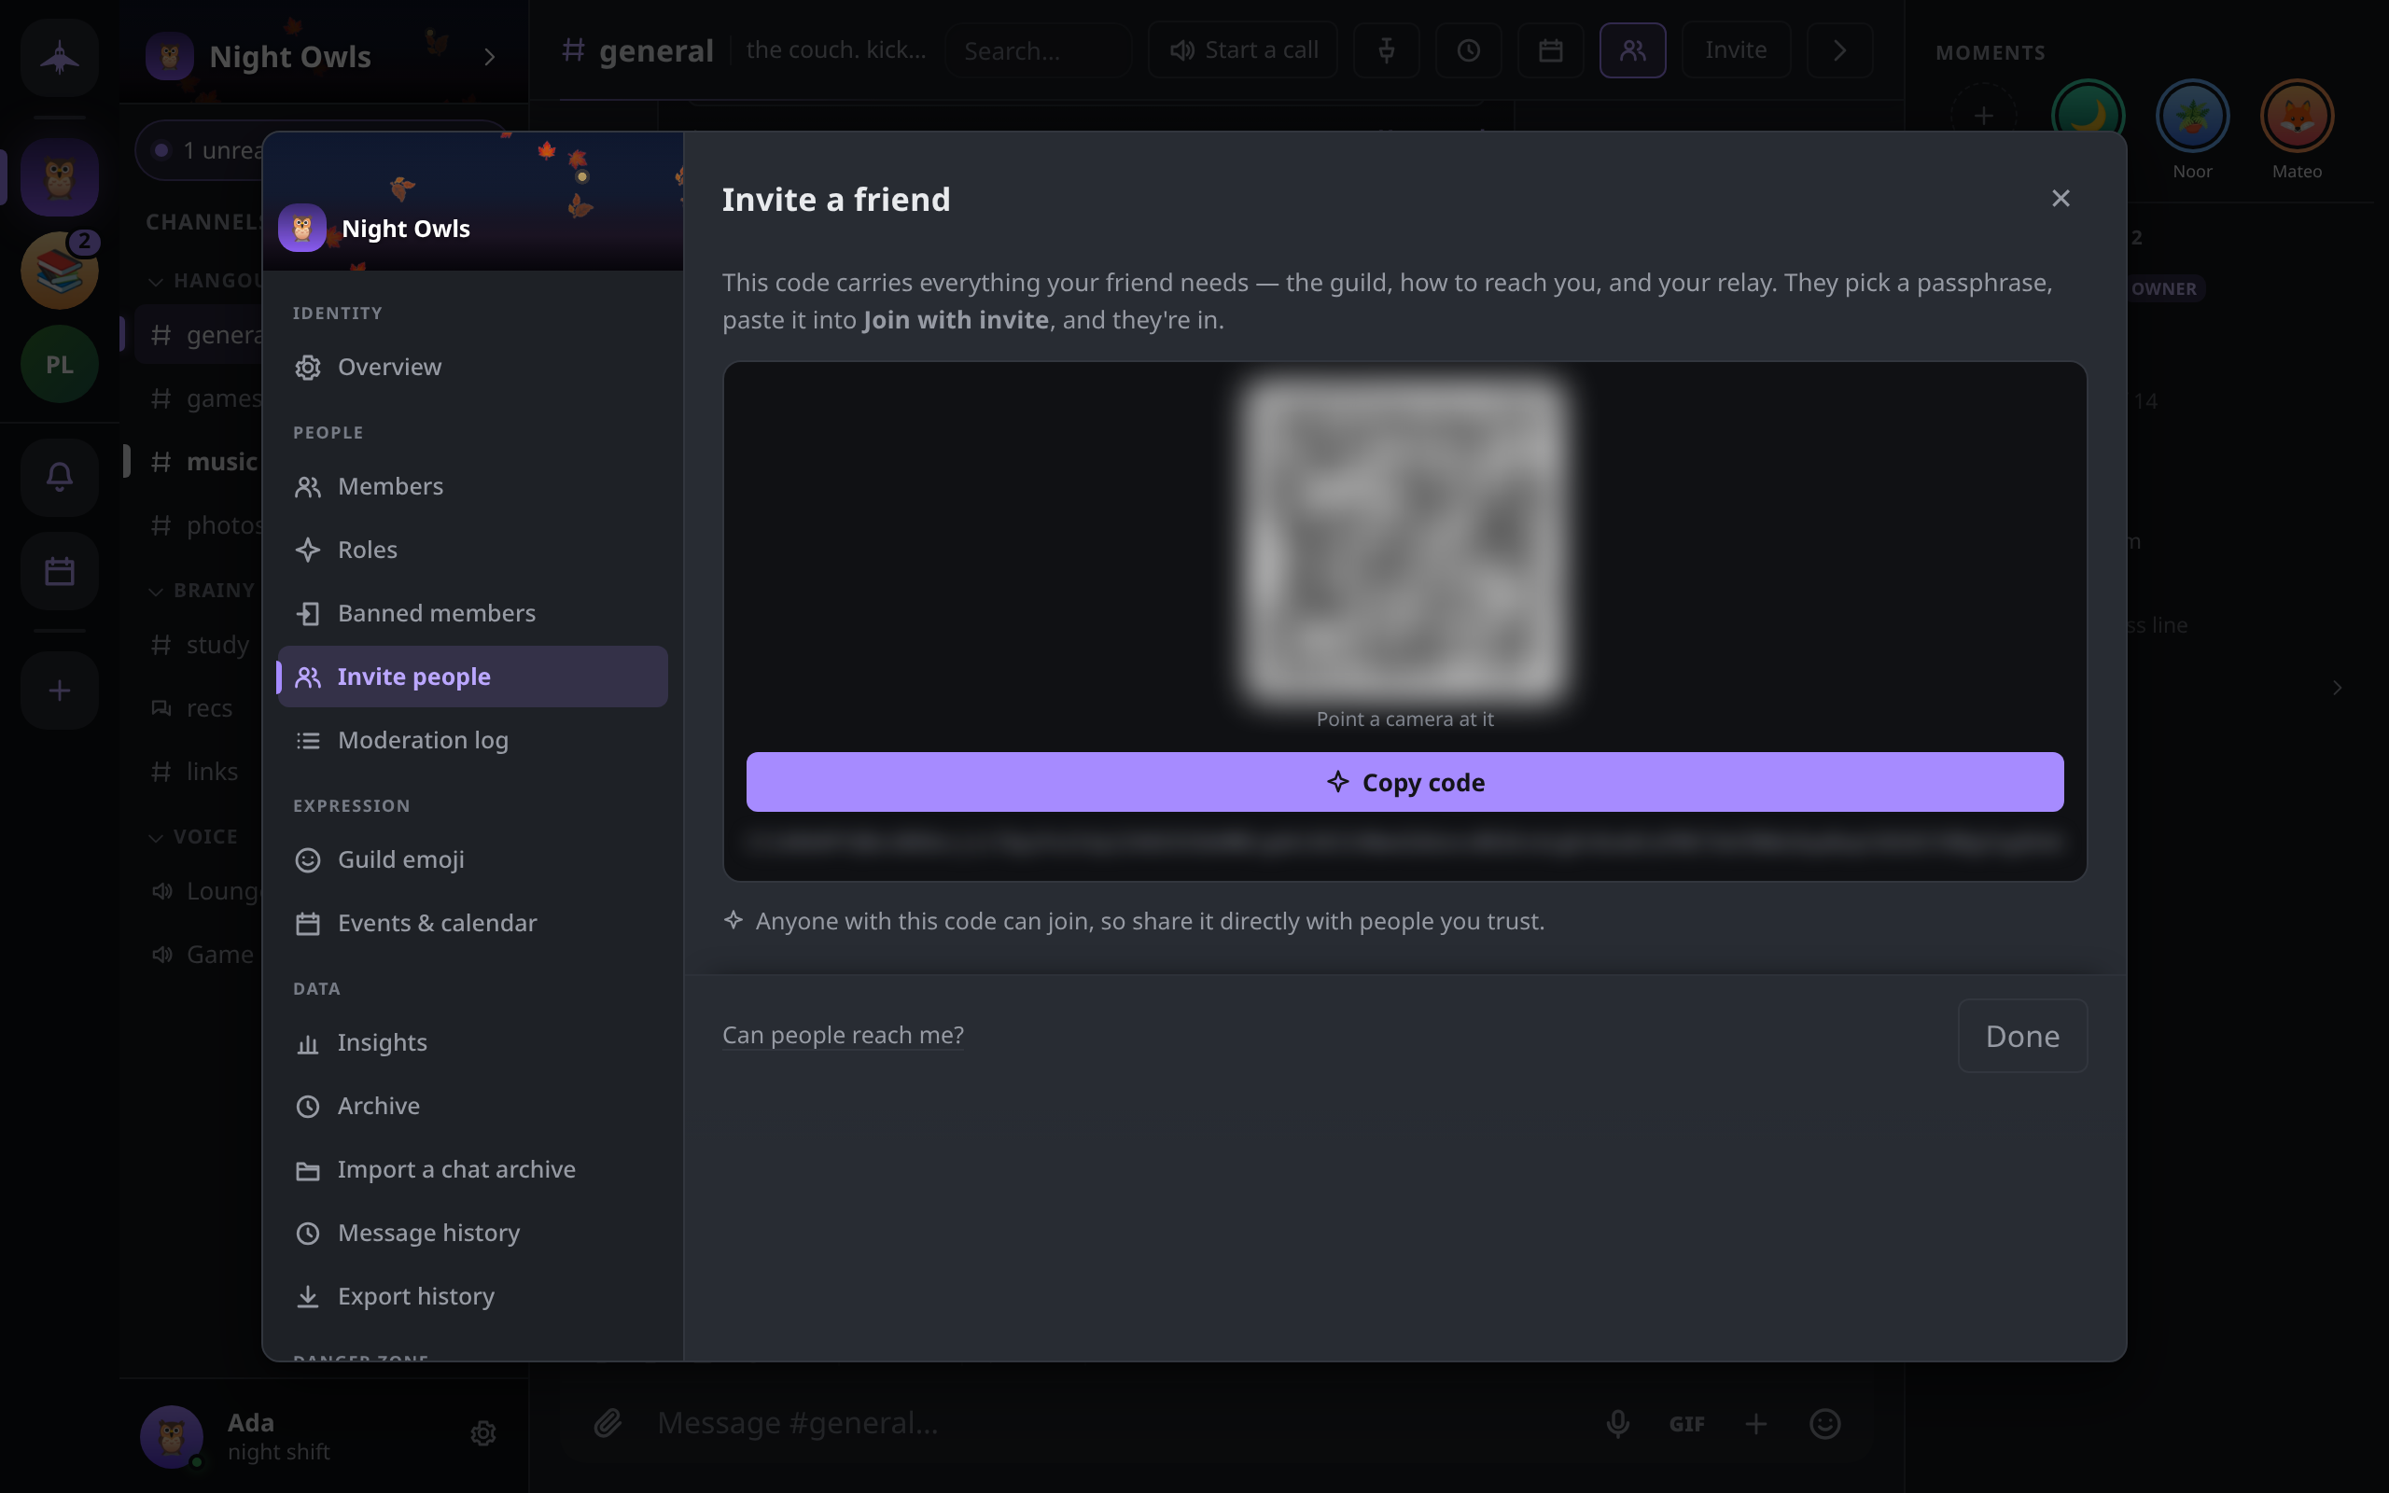Open 'Can people reach me?' link
The width and height of the screenshot is (2389, 1493).
(x=842, y=1035)
